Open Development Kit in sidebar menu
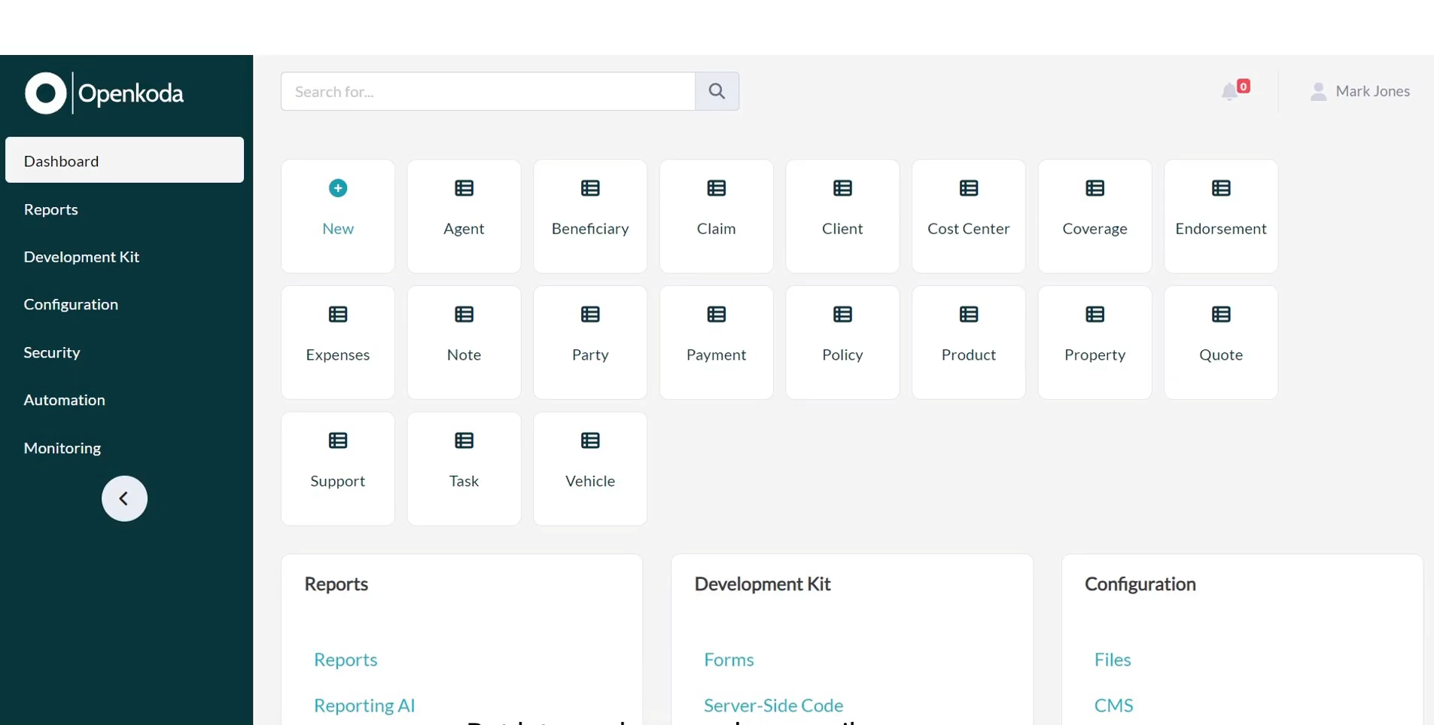 pyautogui.click(x=81, y=257)
